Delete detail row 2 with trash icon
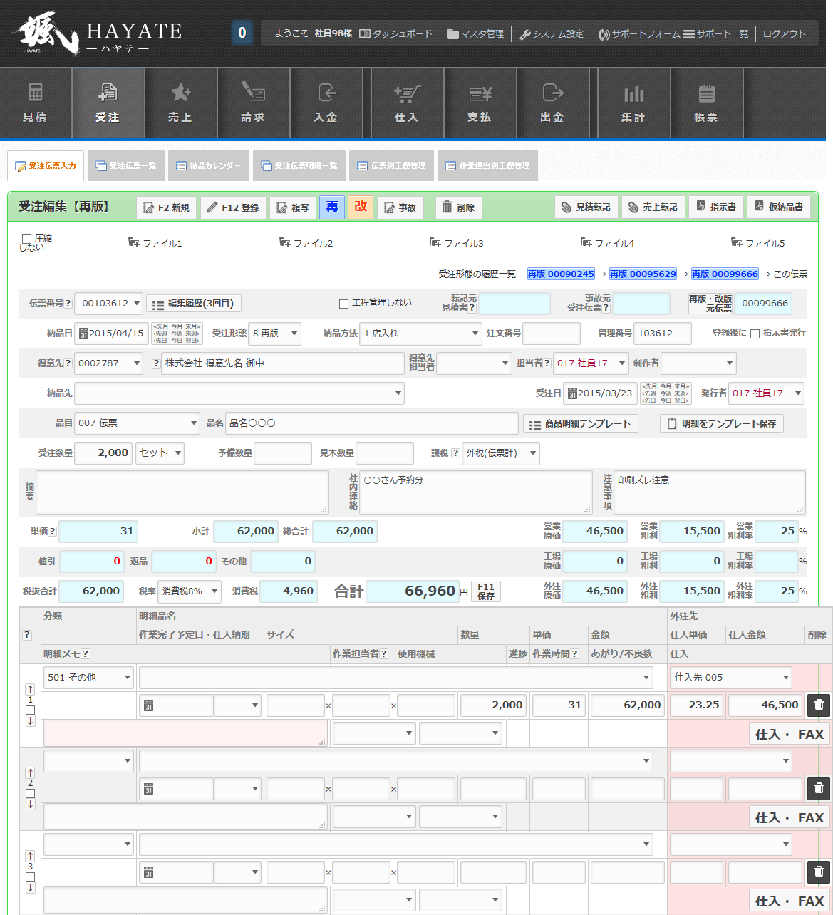The height and width of the screenshot is (915, 833). pos(819,788)
